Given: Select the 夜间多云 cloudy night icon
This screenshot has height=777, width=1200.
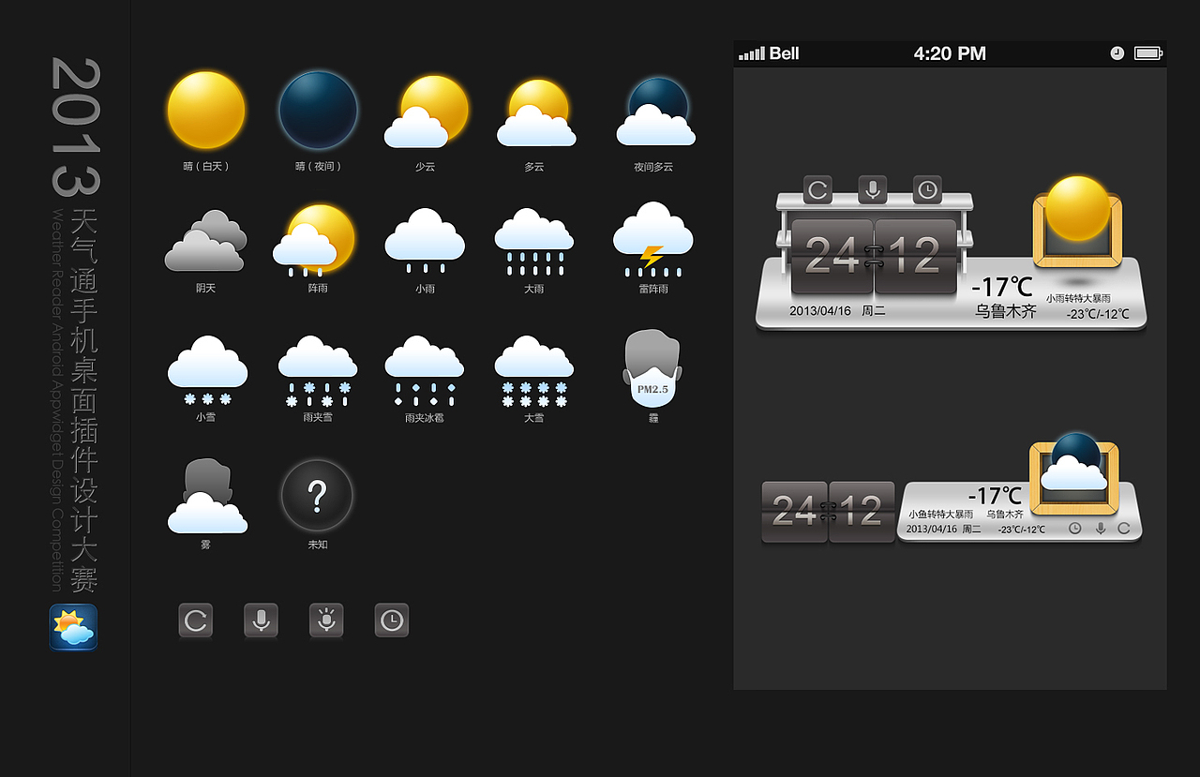Looking at the screenshot, I should tap(655, 112).
